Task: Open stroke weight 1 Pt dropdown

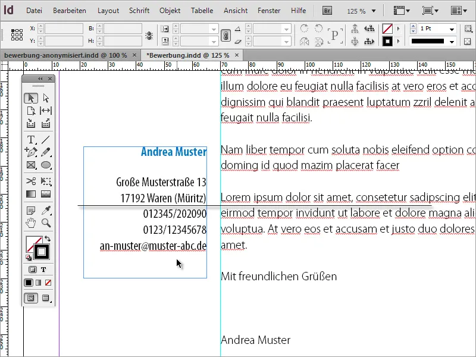Action: tap(452, 29)
